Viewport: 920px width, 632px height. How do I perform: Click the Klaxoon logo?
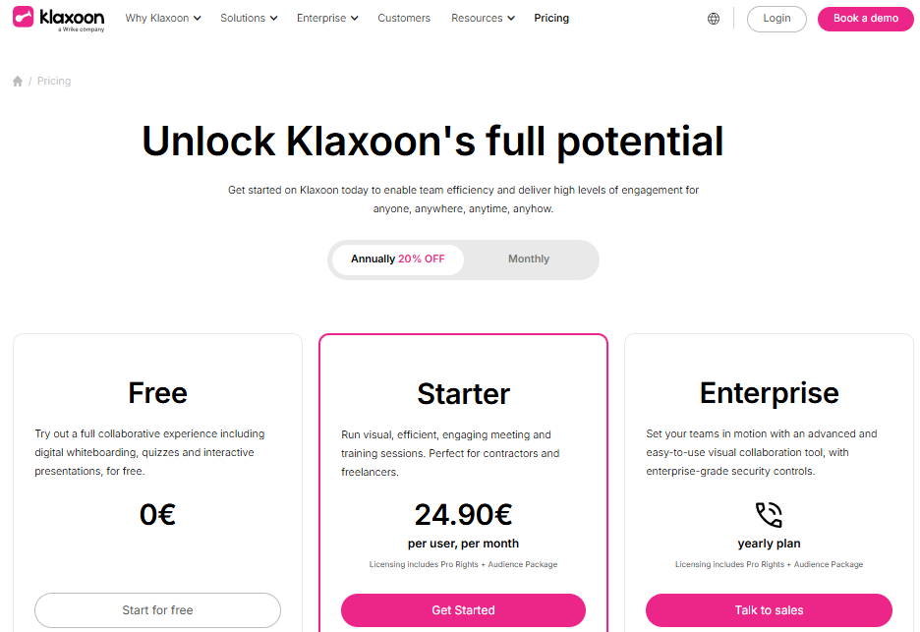[x=59, y=19]
